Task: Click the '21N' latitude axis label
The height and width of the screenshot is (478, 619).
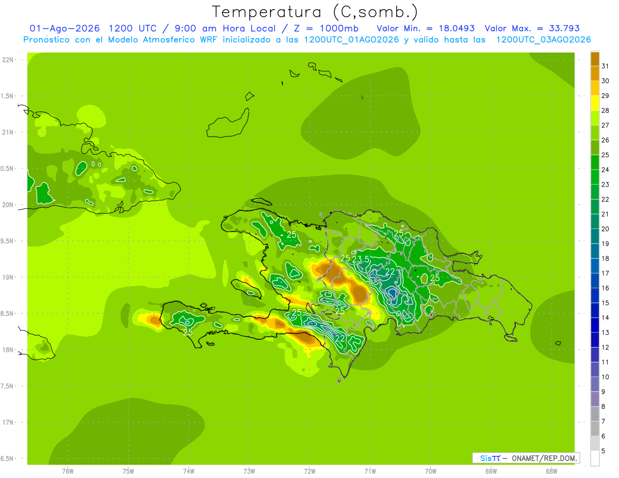Action: (8, 133)
